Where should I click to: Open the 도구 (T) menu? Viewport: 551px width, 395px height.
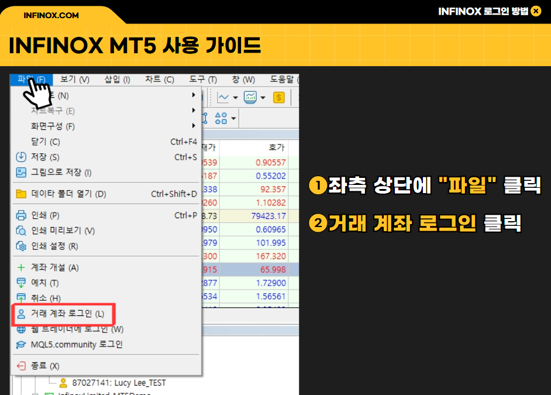(x=203, y=80)
